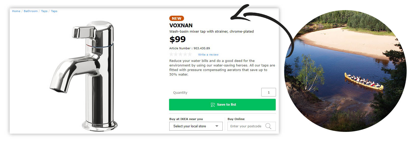This screenshot has width=412, height=143.
Task: Click the last Taps breadcrumb
Action: (54, 11)
